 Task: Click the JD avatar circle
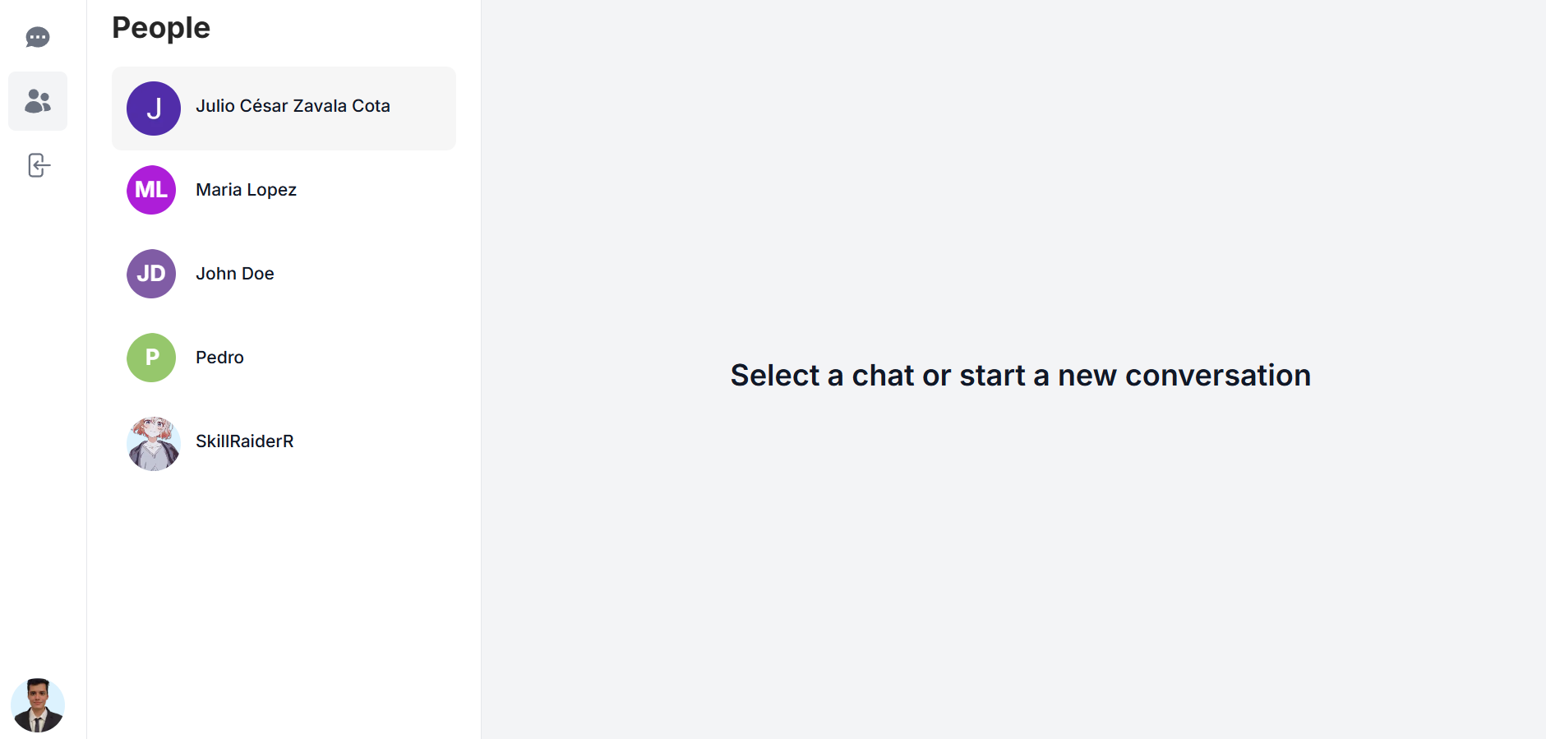(x=151, y=274)
